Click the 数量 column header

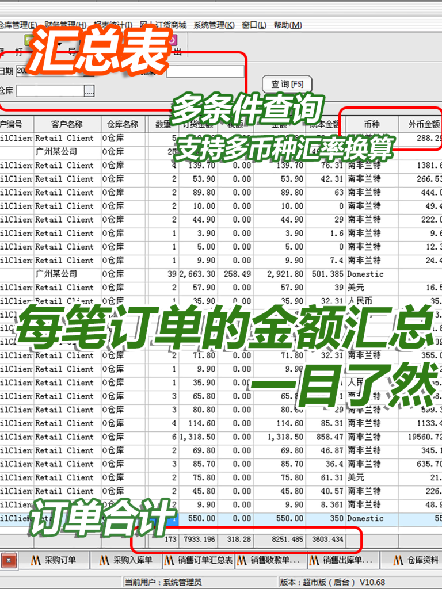tap(163, 124)
